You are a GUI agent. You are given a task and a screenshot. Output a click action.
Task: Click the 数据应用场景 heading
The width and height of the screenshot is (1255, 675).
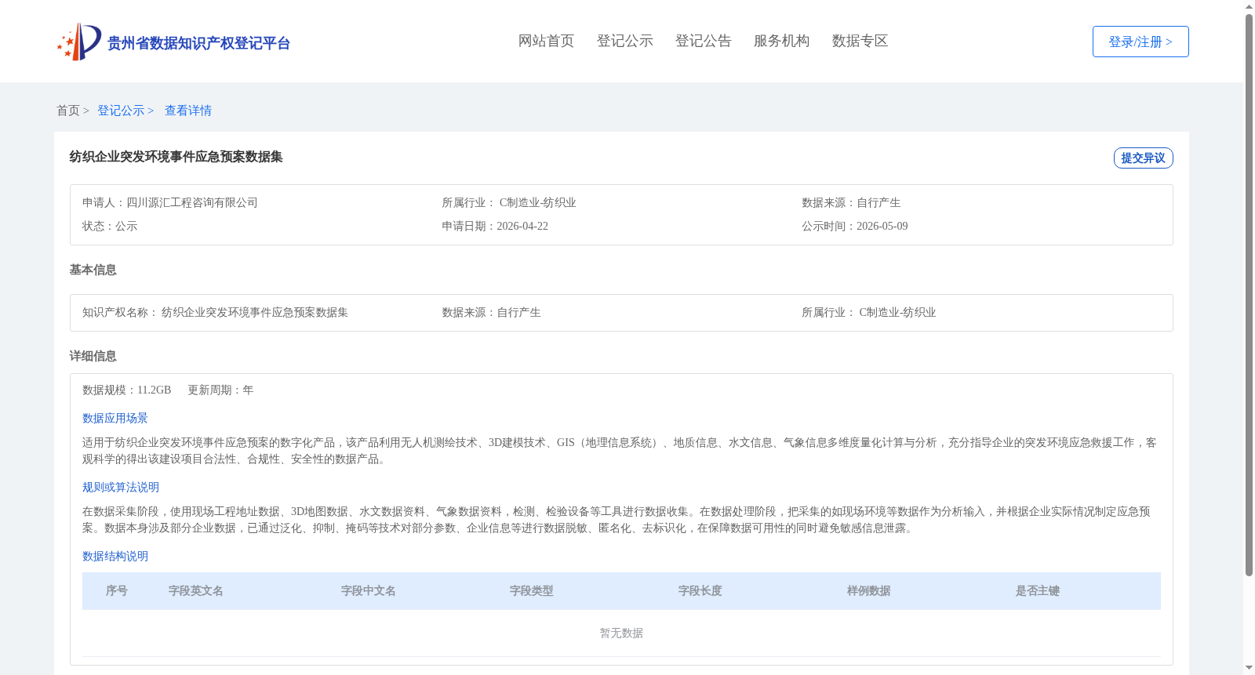[115, 418]
